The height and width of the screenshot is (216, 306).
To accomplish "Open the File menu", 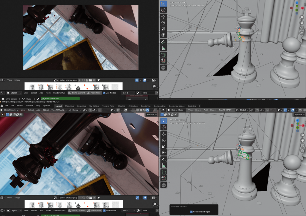I will [x=6, y=106].
